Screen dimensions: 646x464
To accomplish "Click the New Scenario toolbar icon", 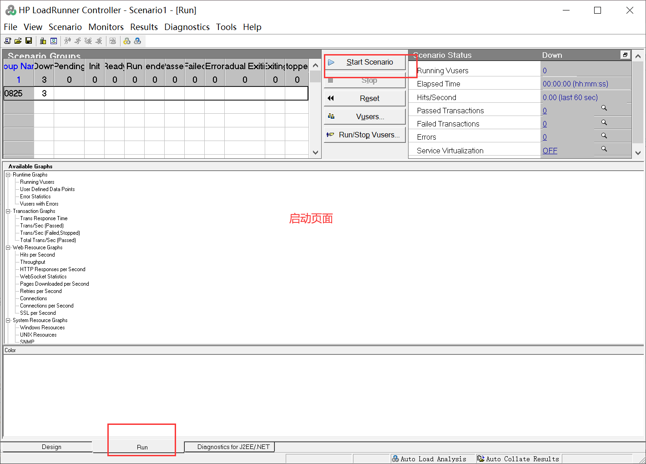I will point(8,41).
